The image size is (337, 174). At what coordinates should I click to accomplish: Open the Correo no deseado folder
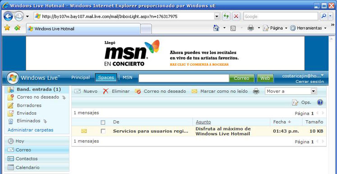pyautogui.click(x=38, y=97)
